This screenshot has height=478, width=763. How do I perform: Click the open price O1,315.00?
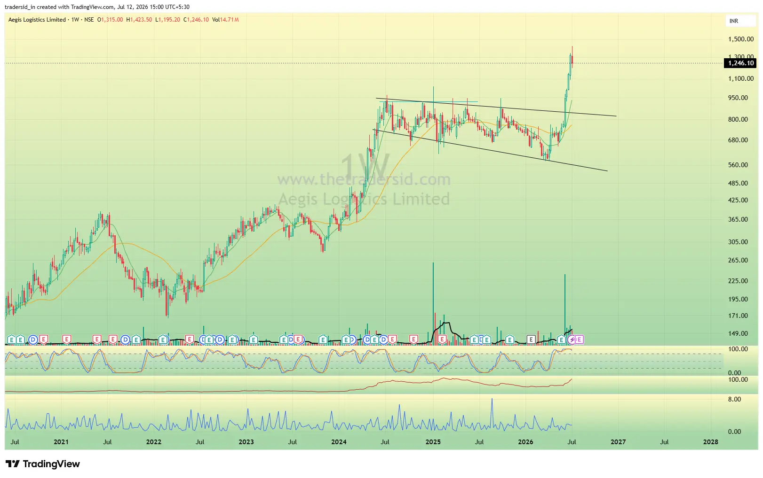(x=110, y=20)
